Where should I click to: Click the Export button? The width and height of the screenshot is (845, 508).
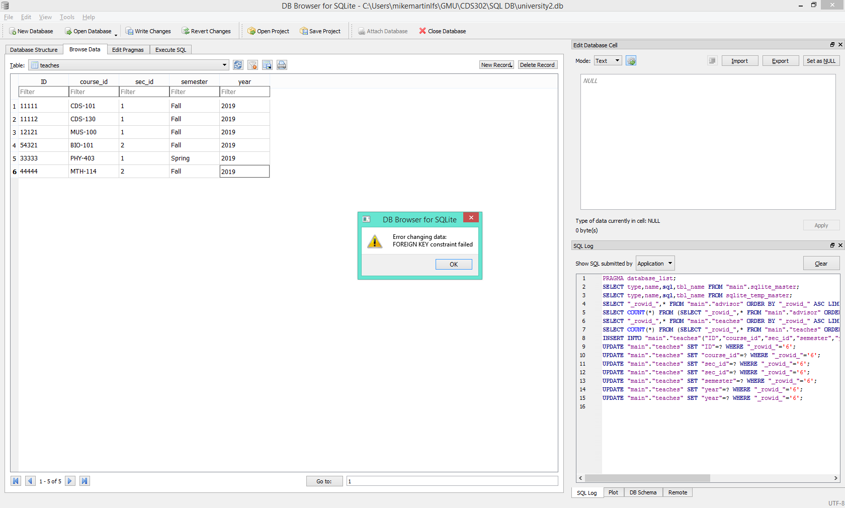[x=780, y=61]
